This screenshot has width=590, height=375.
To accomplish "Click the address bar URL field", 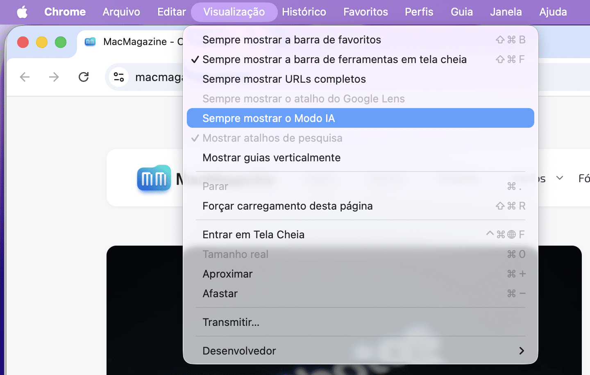I will [x=159, y=77].
